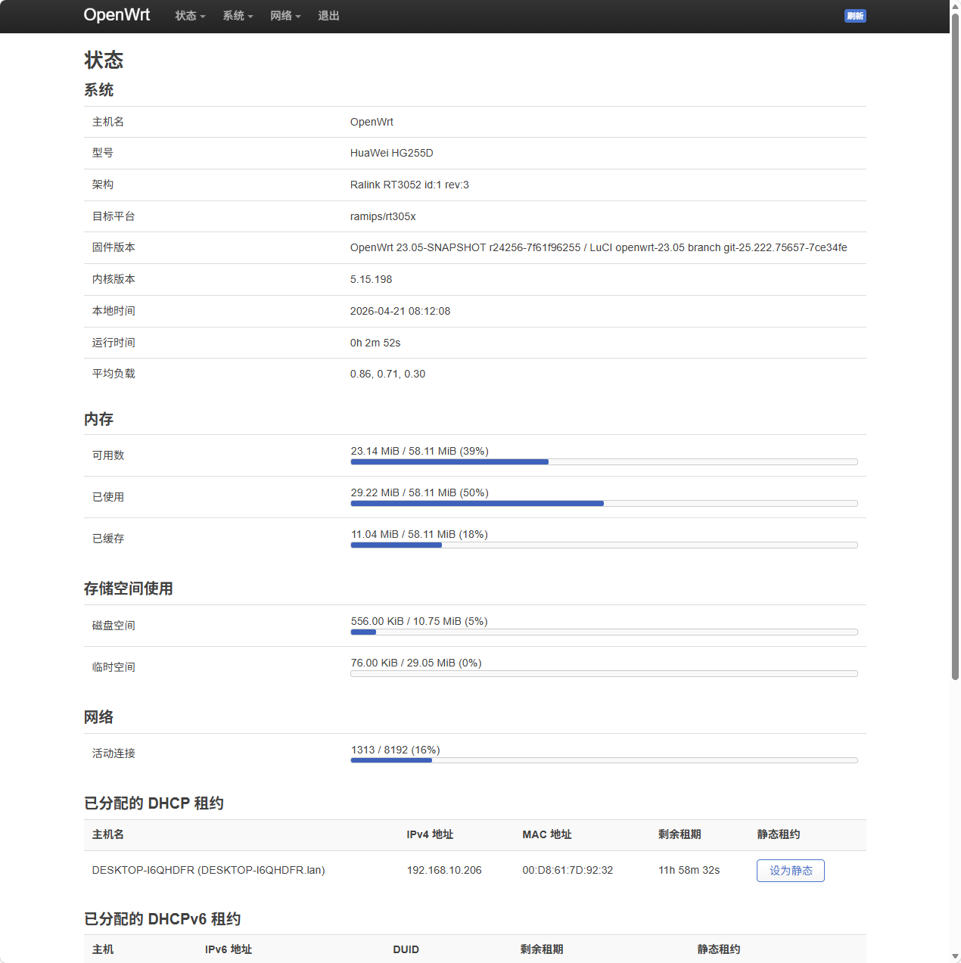Screen dimensions: 961x963
Task: Select the IPv4 address 192.168.10.206
Action: coord(444,870)
